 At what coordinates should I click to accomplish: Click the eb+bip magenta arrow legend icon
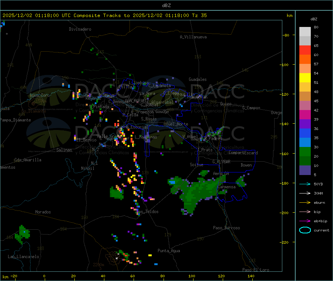pos(305,221)
